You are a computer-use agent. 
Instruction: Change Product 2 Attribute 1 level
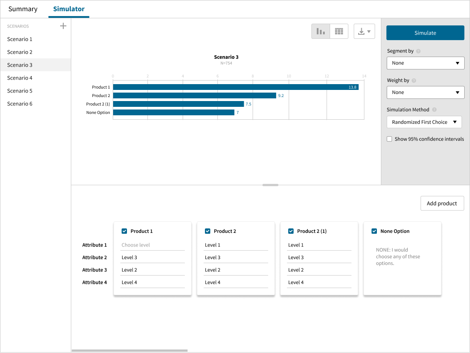point(236,245)
